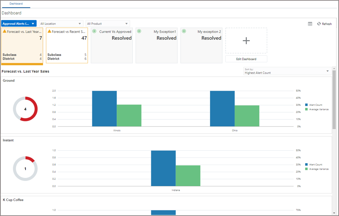Open the grid table view icon
Viewport: 339px width, 216px height.
310,23
